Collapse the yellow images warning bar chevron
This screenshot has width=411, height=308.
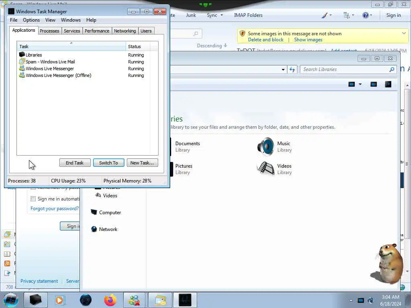point(404,33)
